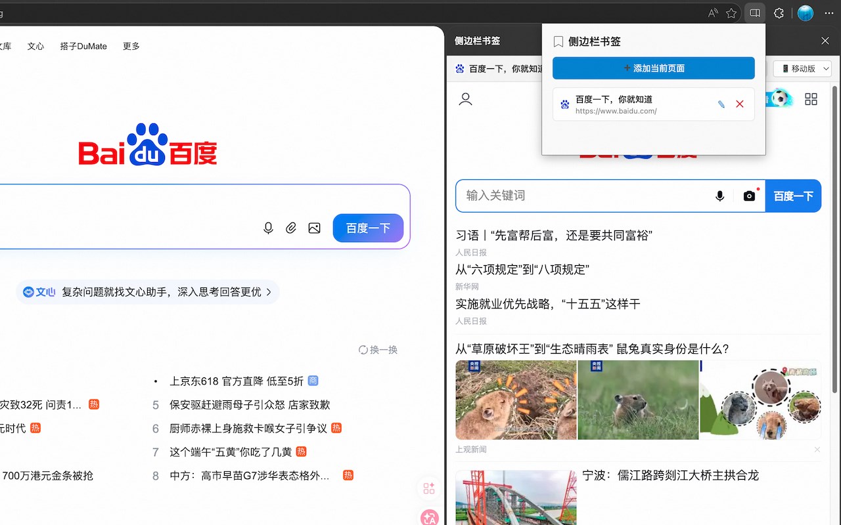Click first pika thumbnail with orange marks

click(x=516, y=400)
